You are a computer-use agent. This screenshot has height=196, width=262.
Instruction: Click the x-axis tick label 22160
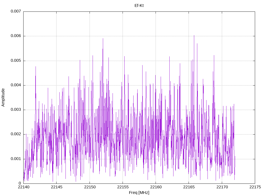156,187
